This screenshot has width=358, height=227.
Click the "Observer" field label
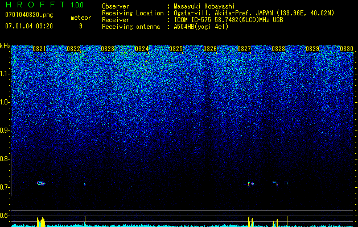click(116, 6)
